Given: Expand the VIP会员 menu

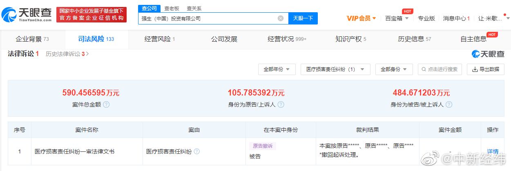Looking at the screenshot, I should [361, 18].
